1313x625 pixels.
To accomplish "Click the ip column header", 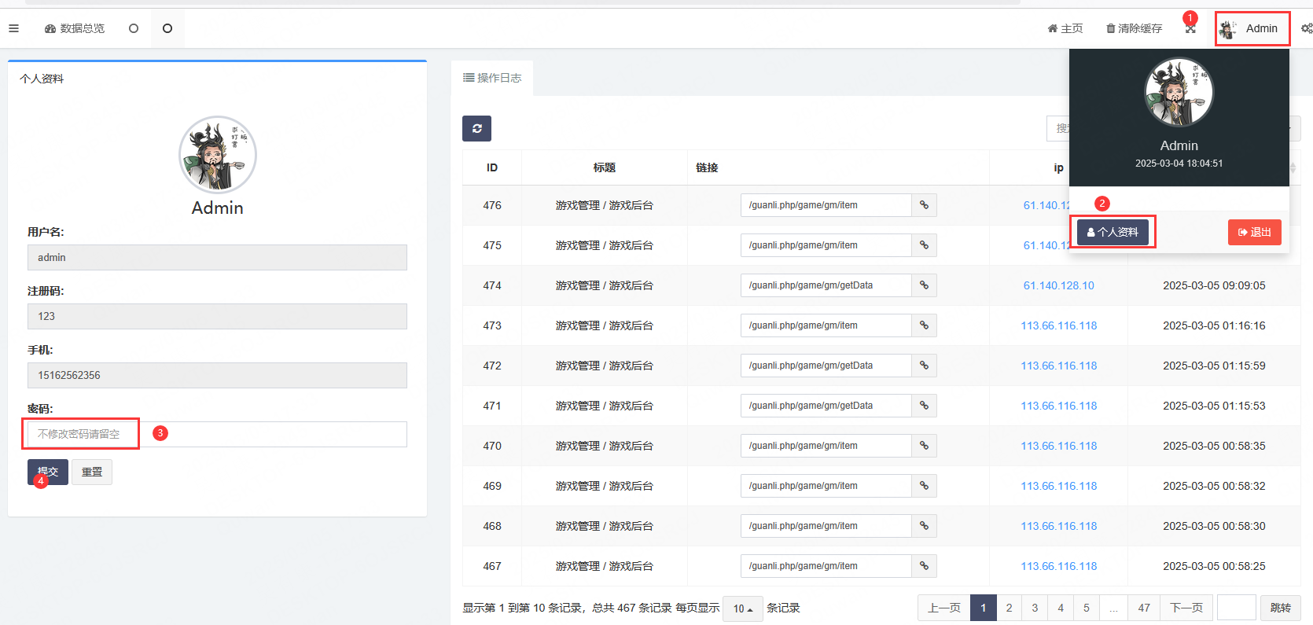I will (1058, 167).
